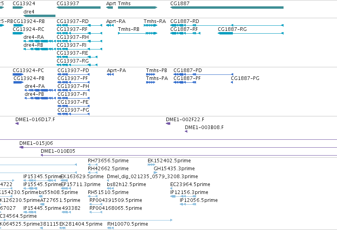
Task: Select the Tmhs gene label
Action: 124,4
